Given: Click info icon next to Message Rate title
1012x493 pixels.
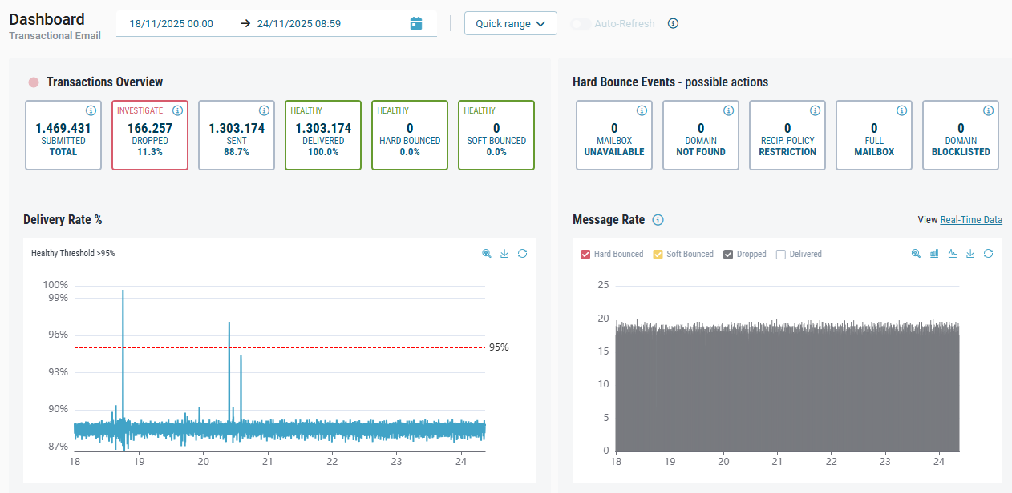Looking at the screenshot, I should 658,220.
